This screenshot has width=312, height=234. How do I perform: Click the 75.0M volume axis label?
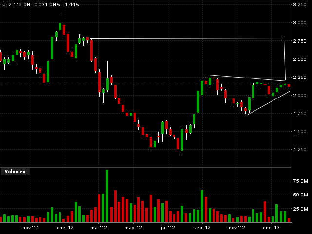point(300,181)
